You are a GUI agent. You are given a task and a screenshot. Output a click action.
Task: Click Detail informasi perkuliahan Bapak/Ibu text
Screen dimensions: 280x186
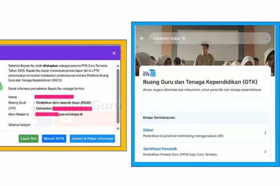click(x=46, y=89)
